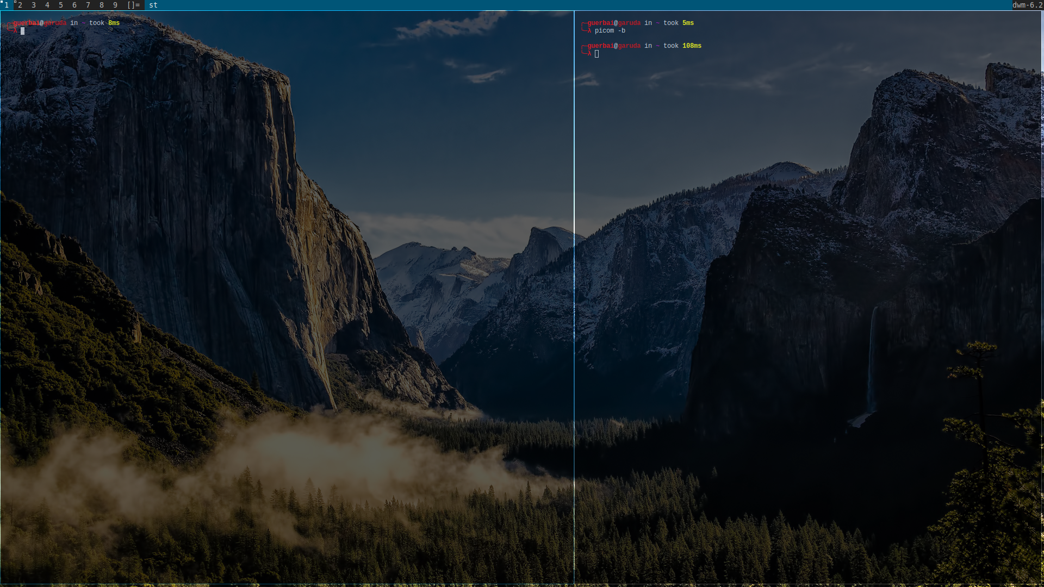Toggle the []= tiled layout symbol
This screenshot has height=587, width=1044.
point(133,5)
